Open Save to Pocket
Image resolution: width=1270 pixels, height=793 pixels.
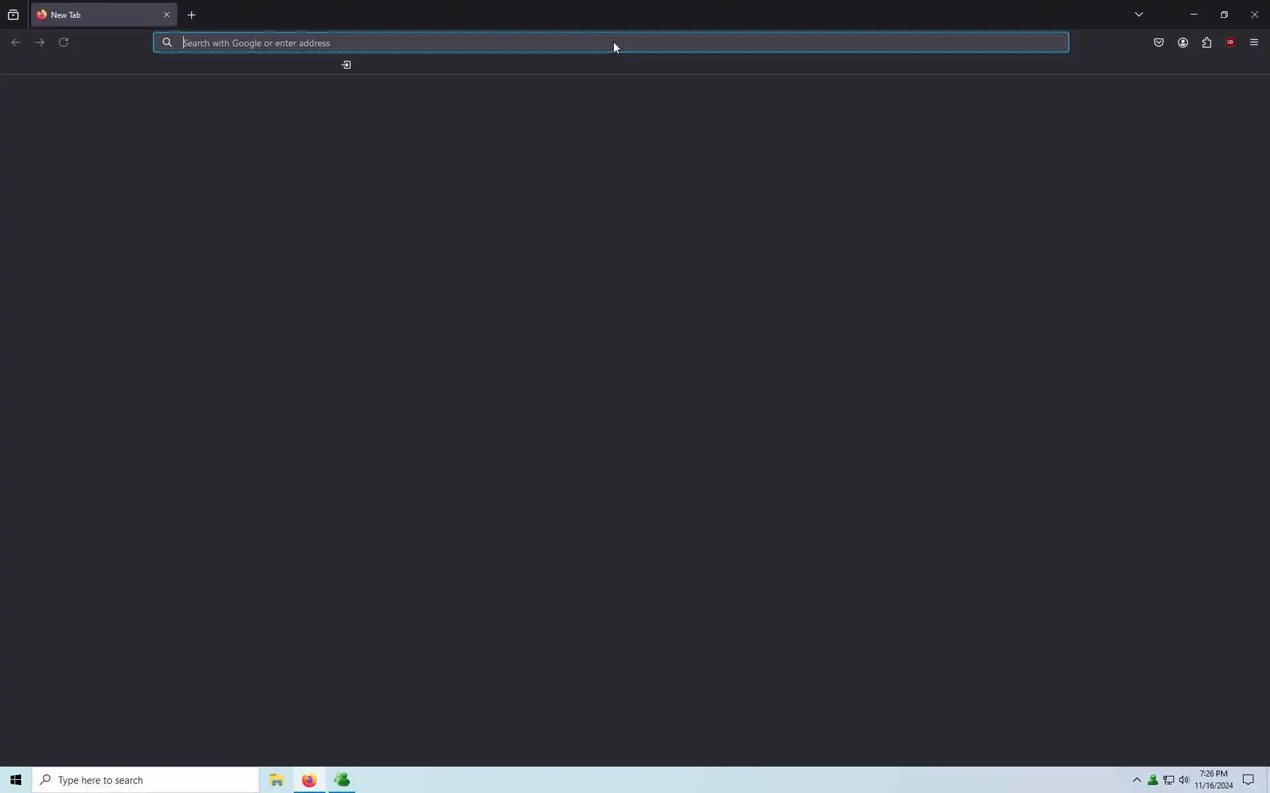[1159, 42]
